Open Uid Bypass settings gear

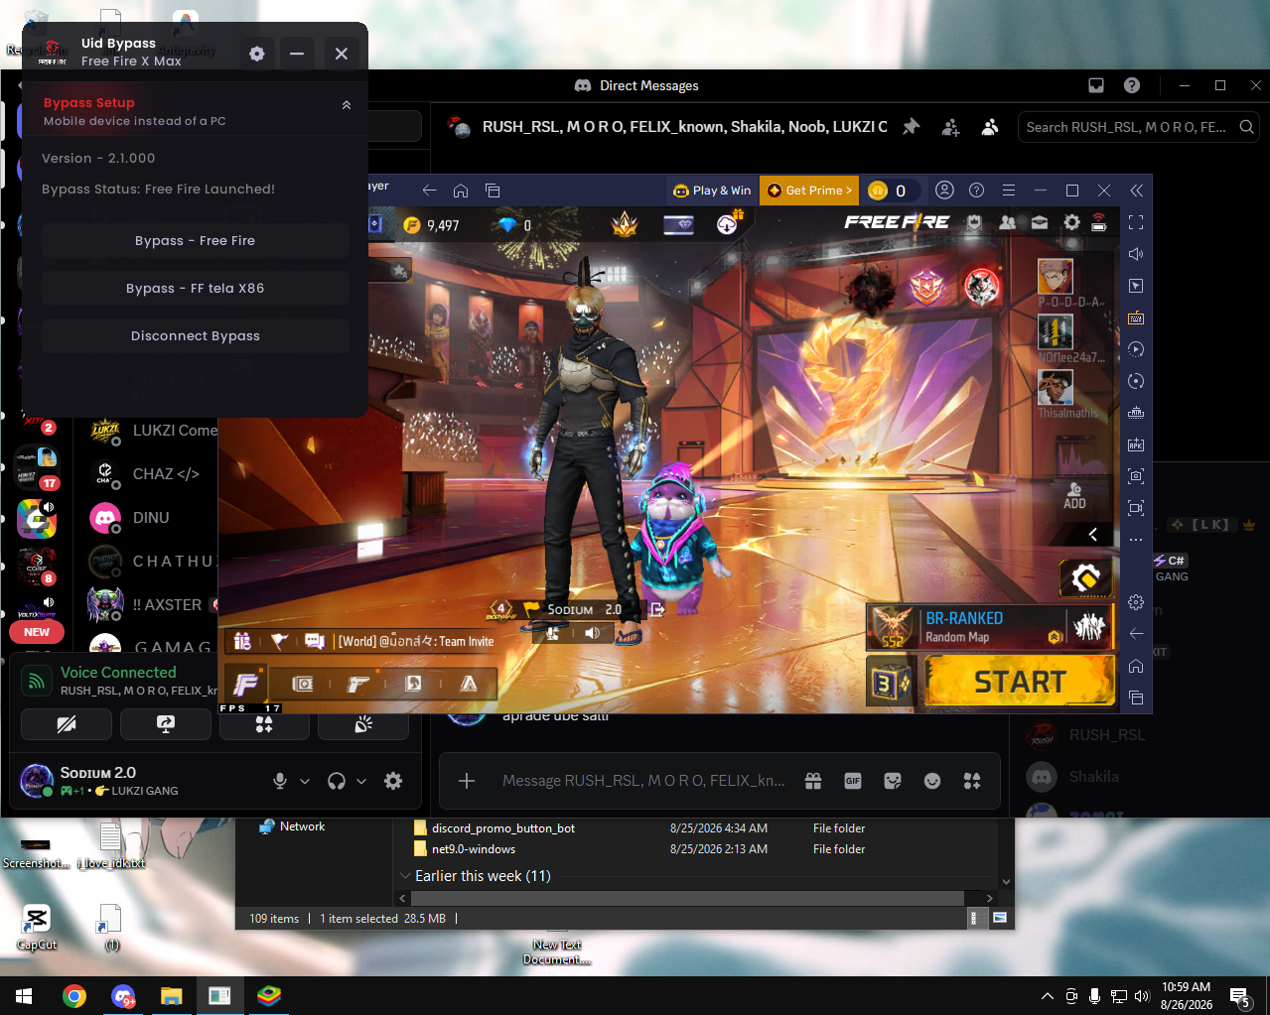tap(257, 54)
